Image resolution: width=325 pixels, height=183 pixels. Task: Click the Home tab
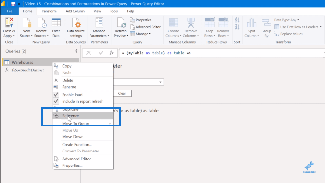(x=28, y=11)
